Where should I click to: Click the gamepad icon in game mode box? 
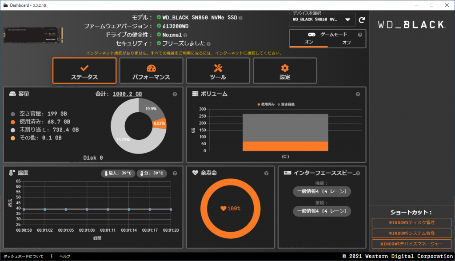[x=311, y=35]
